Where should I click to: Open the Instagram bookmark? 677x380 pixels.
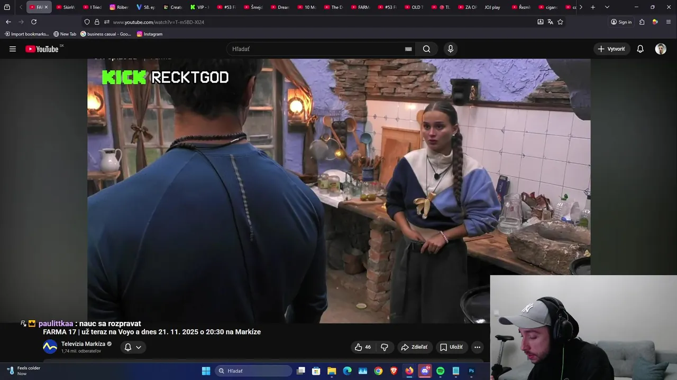point(150,34)
